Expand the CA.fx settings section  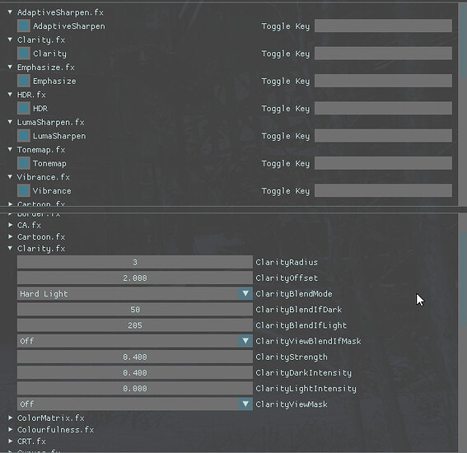click(11, 225)
